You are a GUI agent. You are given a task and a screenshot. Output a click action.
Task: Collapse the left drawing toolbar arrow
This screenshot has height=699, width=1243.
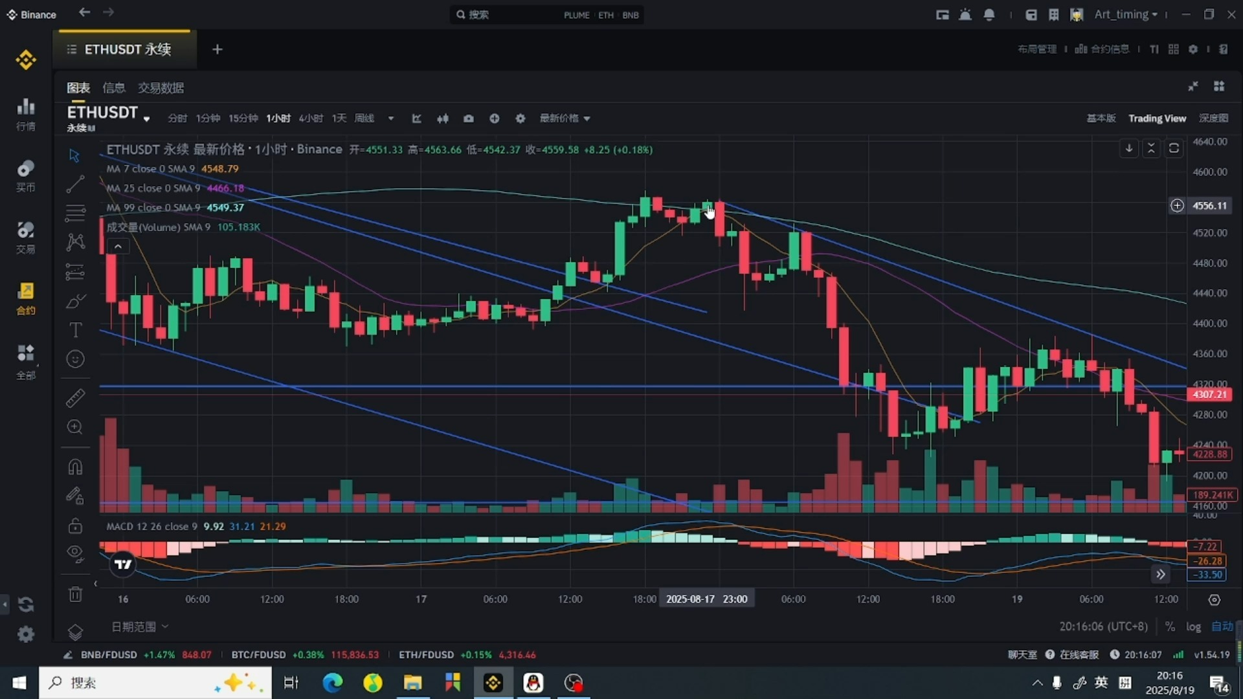pyautogui.click(x=96, y=584)
